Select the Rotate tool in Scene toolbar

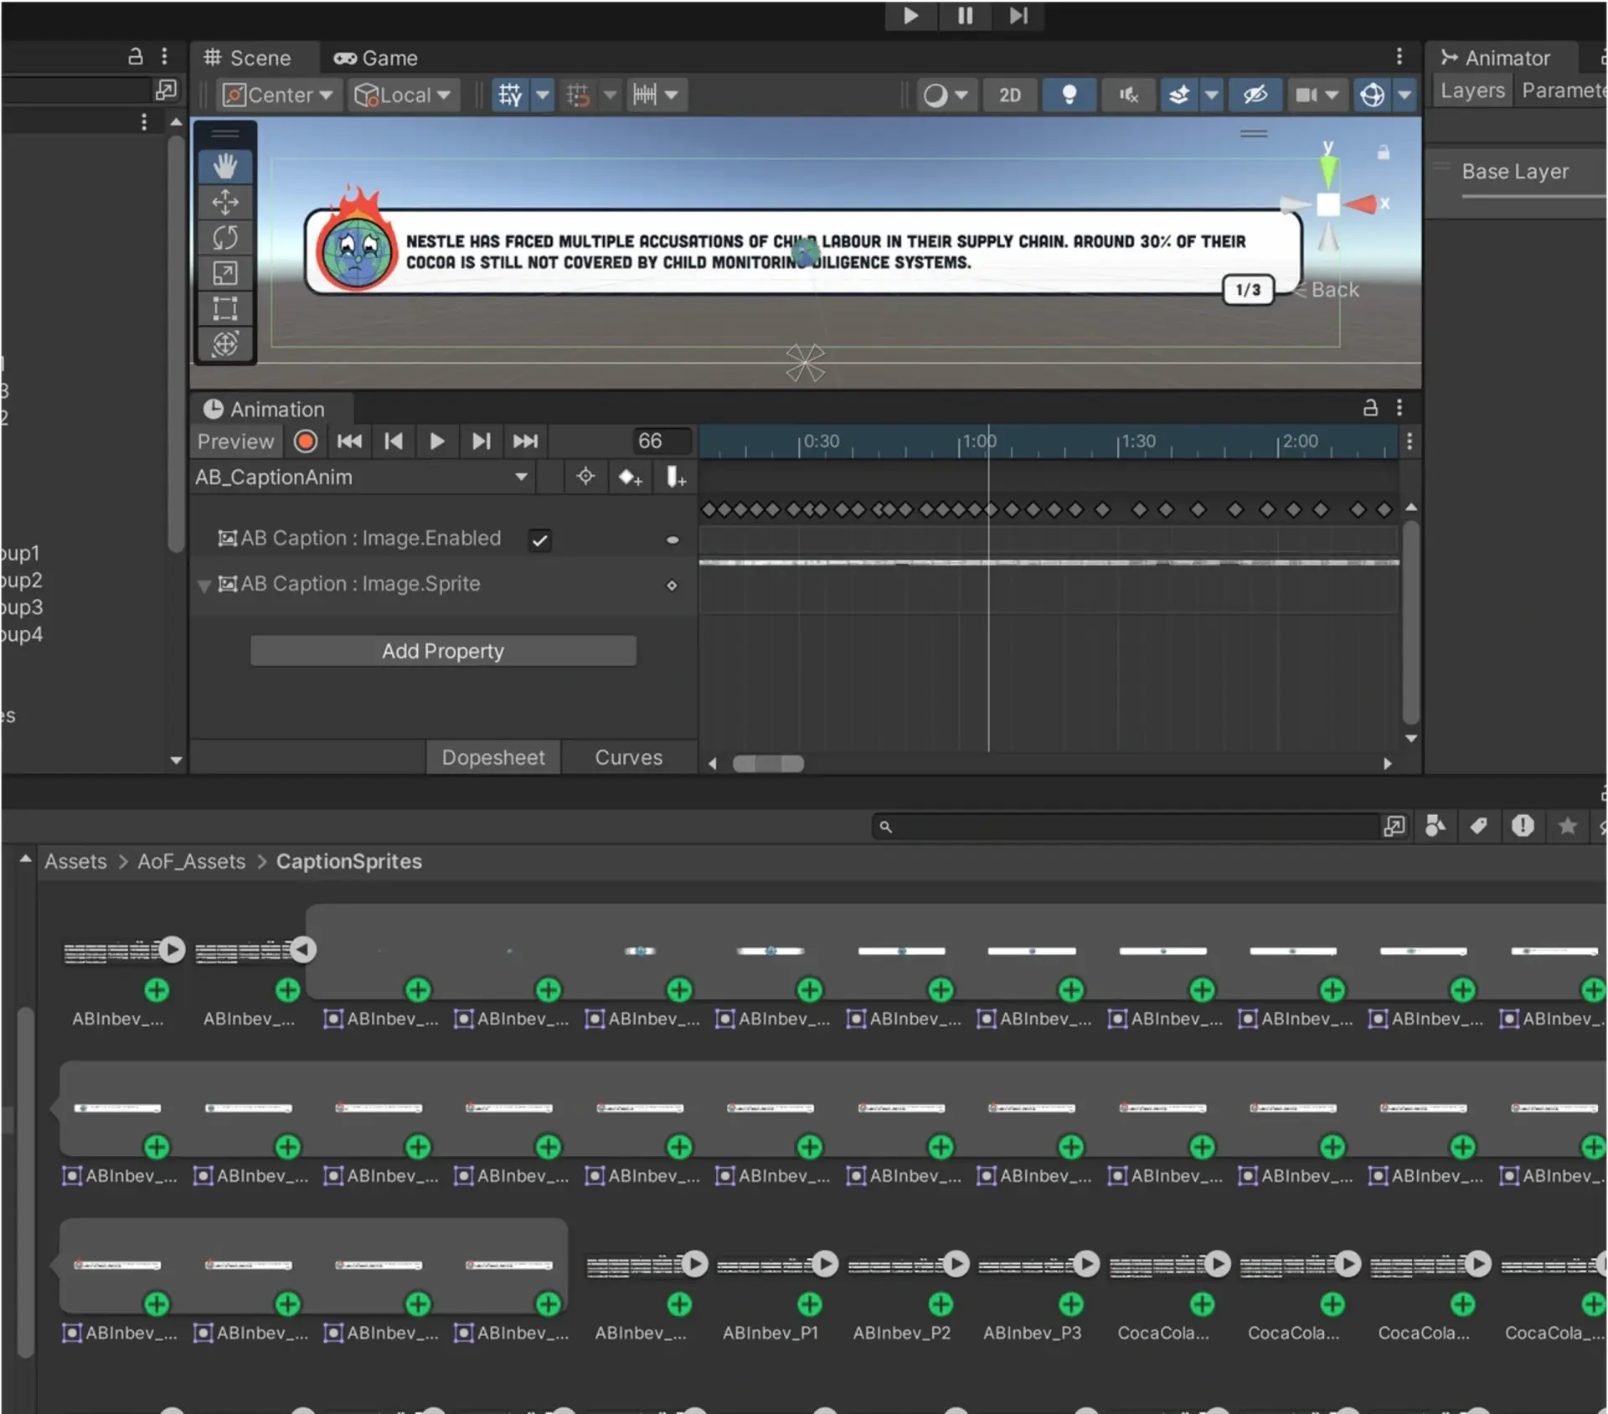[x=224, y=238]
